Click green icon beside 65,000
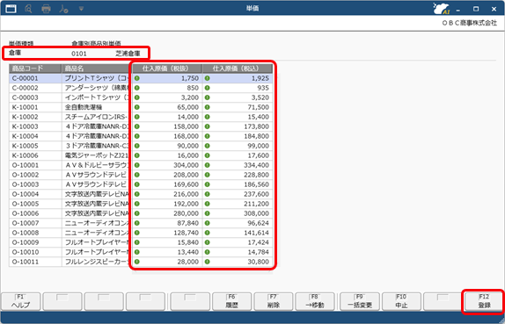505x324 pixels. pyautogui.click(x=137, y=107)
